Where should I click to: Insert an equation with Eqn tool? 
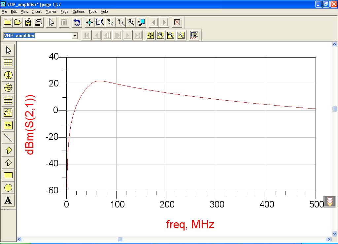coord(8,125)
